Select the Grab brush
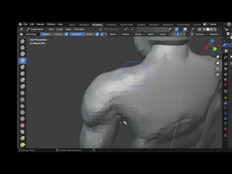The image size is (232, 174). [22, 138]
